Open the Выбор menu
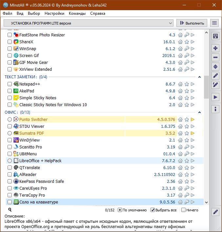The height and width of the screenshot is (232, 222). click(x=34, y=13)
